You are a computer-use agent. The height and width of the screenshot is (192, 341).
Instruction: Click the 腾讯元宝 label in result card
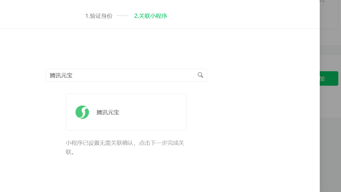[x=108, y=112]
